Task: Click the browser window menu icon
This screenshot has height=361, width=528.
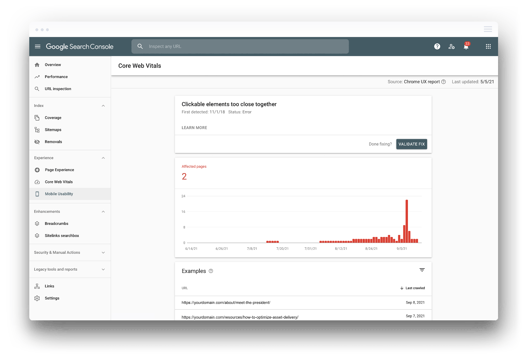Action: [488, 29]
